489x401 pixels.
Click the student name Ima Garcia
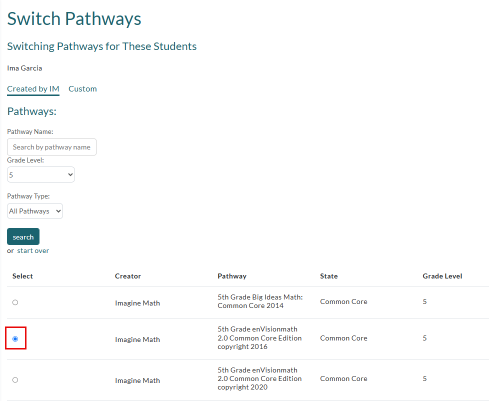[x=24, y=68]
